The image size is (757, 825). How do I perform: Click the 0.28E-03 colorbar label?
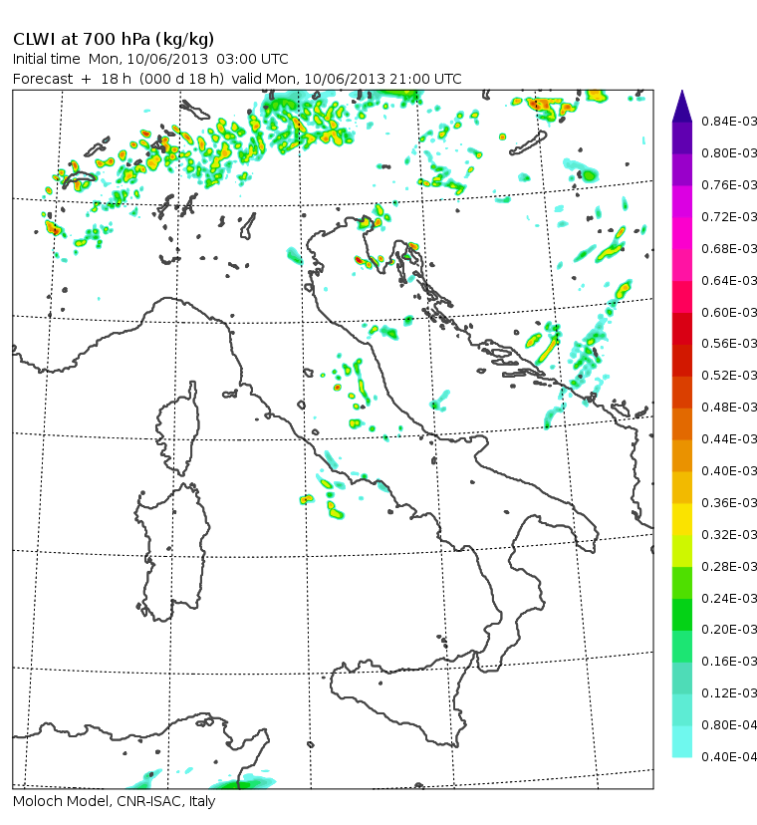[x=729, y=567]
